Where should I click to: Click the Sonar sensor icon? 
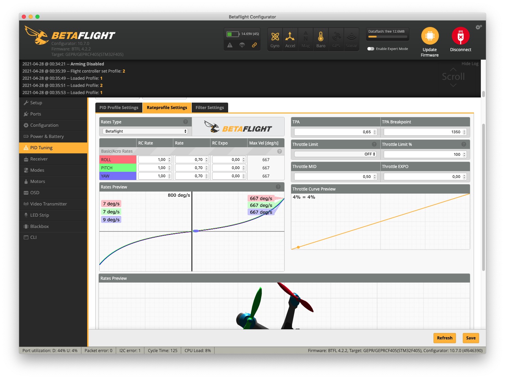(351, 39)
